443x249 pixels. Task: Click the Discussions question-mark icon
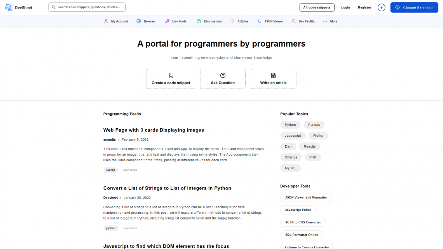[x=199, y=21]
